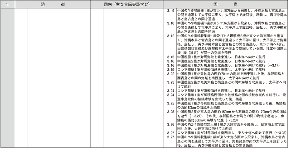
Task: Click the date cell 3.22
Action: coord(170,74)
